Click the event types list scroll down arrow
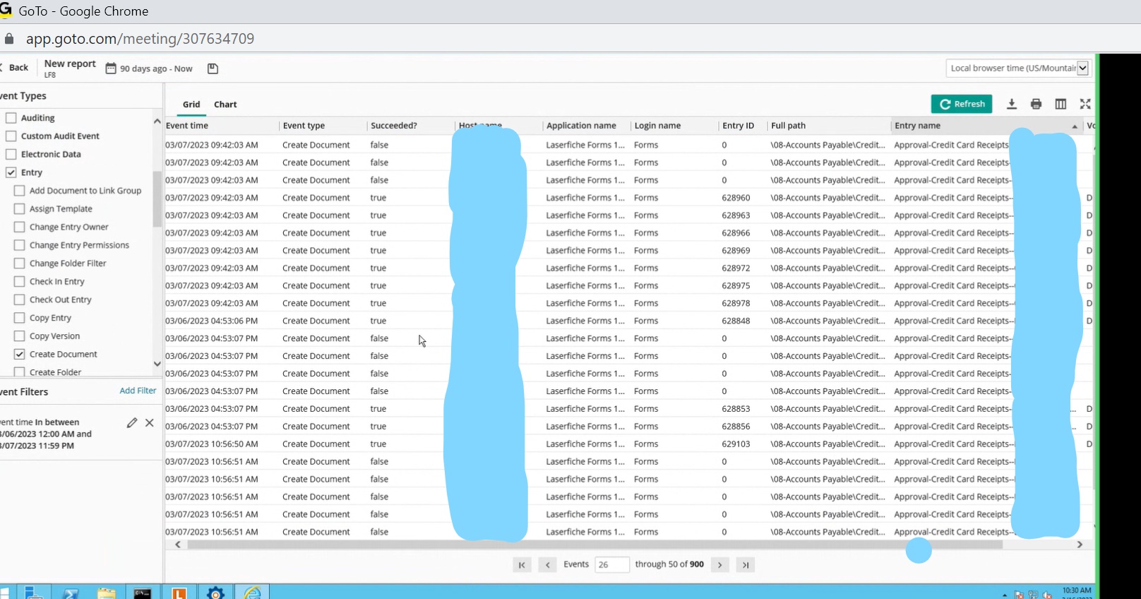 (x=157, y=364)
